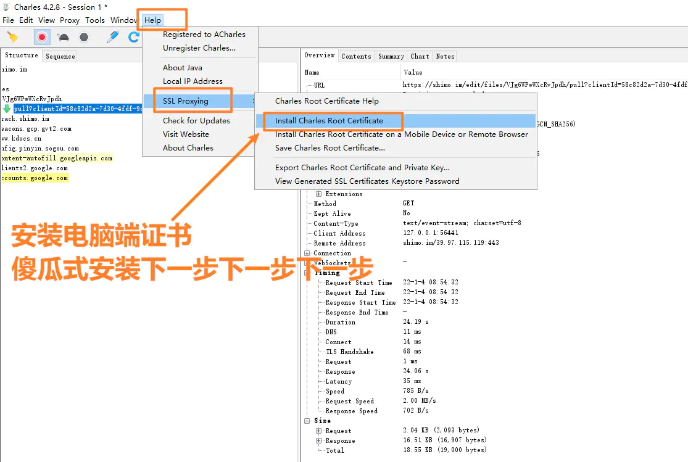Click the Value column header
Viewport: 688px width, 462px height.
pyautogui.click(x=413, y=72)
